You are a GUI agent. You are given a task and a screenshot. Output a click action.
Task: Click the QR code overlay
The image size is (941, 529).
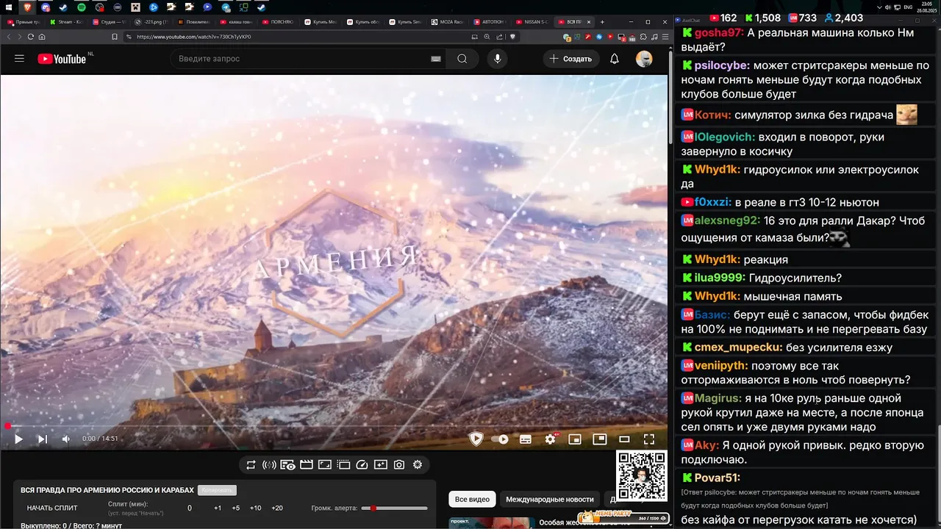click(x=641, y=476)
